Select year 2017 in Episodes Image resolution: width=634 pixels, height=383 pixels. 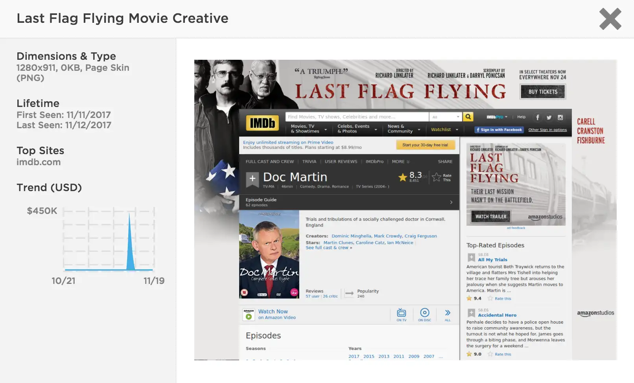click(x=354, y=356)
